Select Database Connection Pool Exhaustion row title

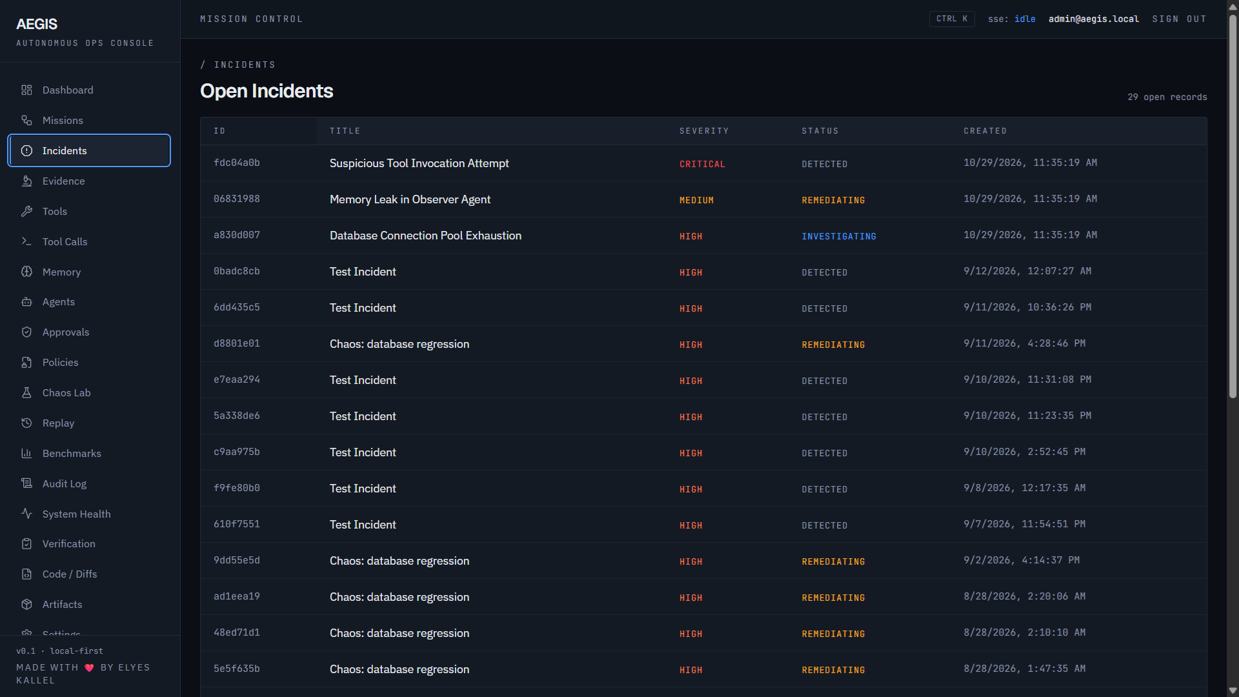point(425,236)
